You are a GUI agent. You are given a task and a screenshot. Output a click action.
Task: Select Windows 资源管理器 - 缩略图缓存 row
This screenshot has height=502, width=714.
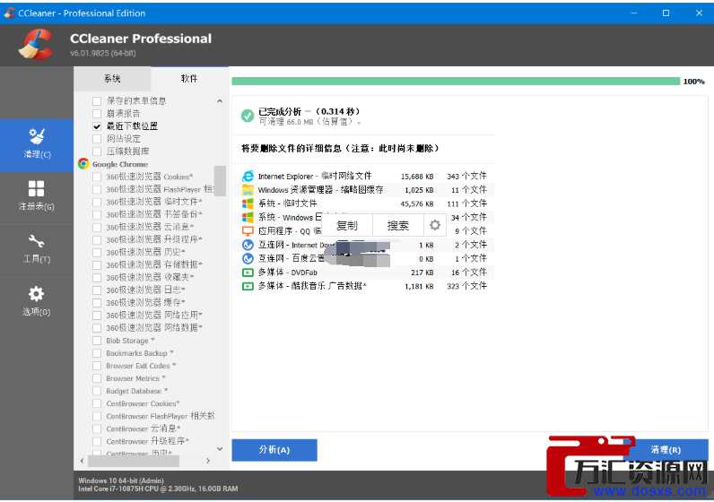pos(364,190)
